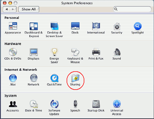
Task: Open Universal Access preferences icon
Action: [x=117, y=104]
